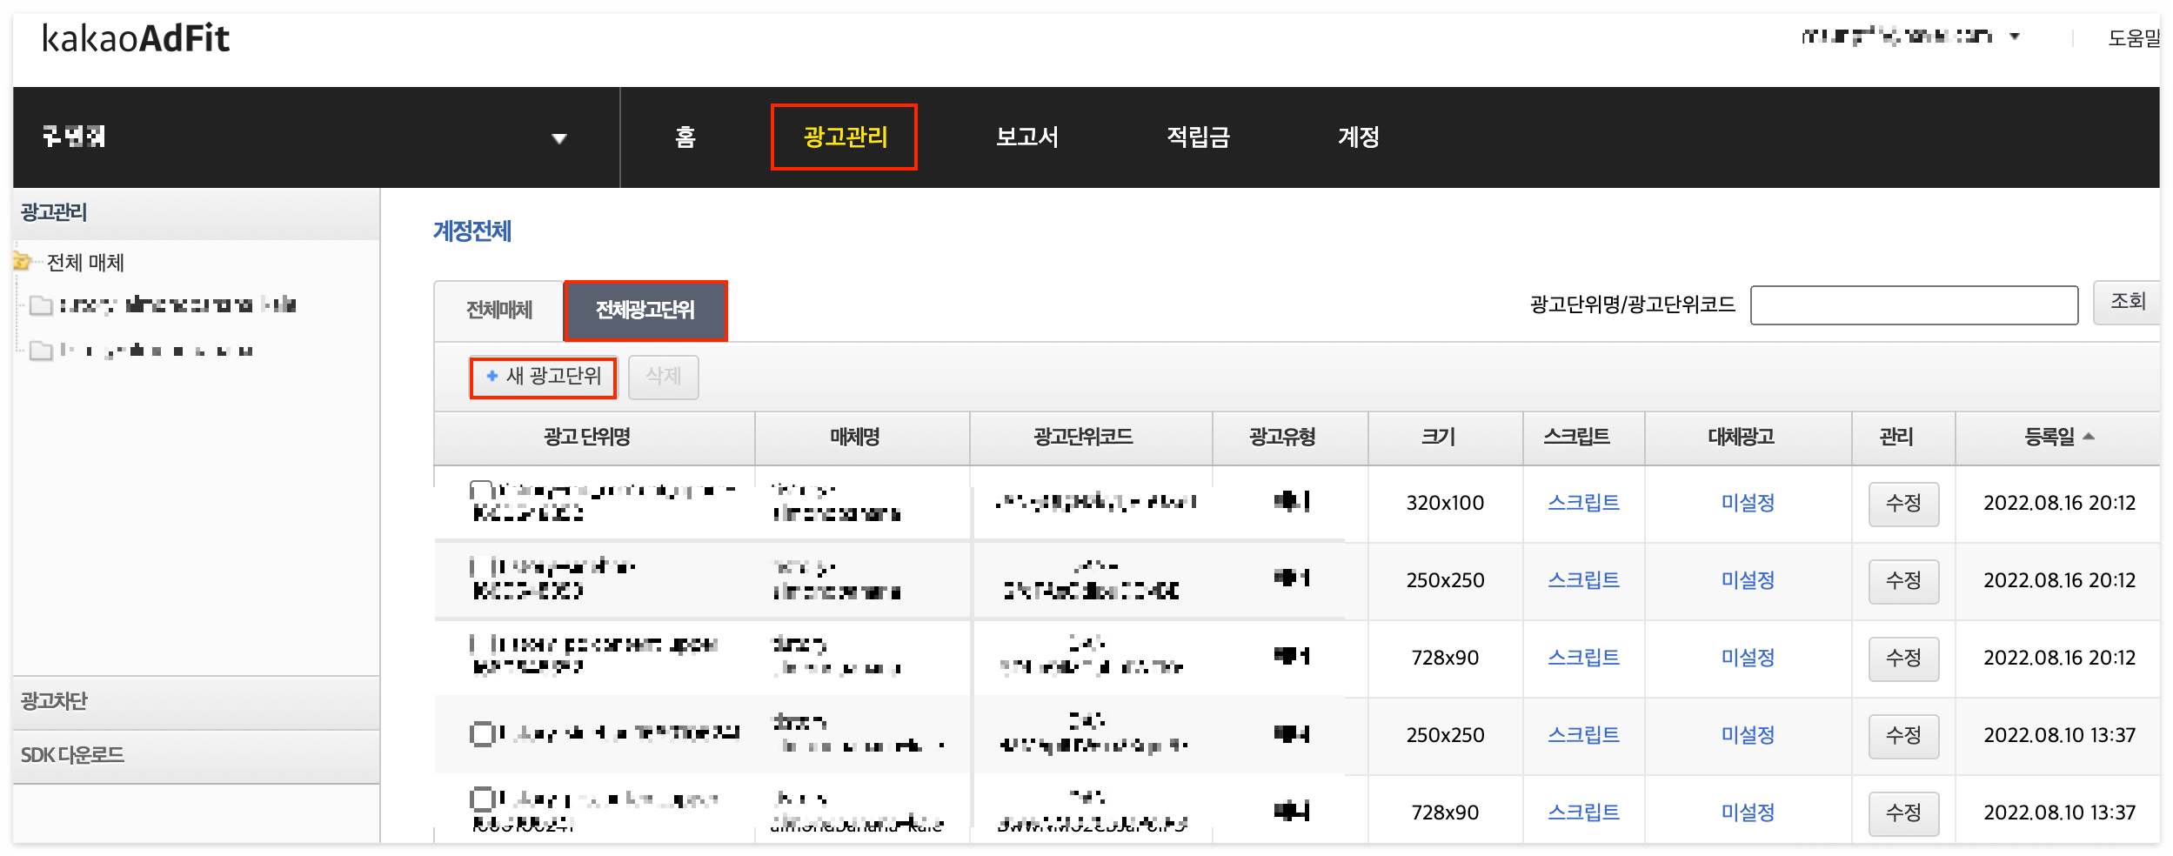
Task: Click the 광고단위명/광고단위코드 search field
Action: coord(1914,304)
